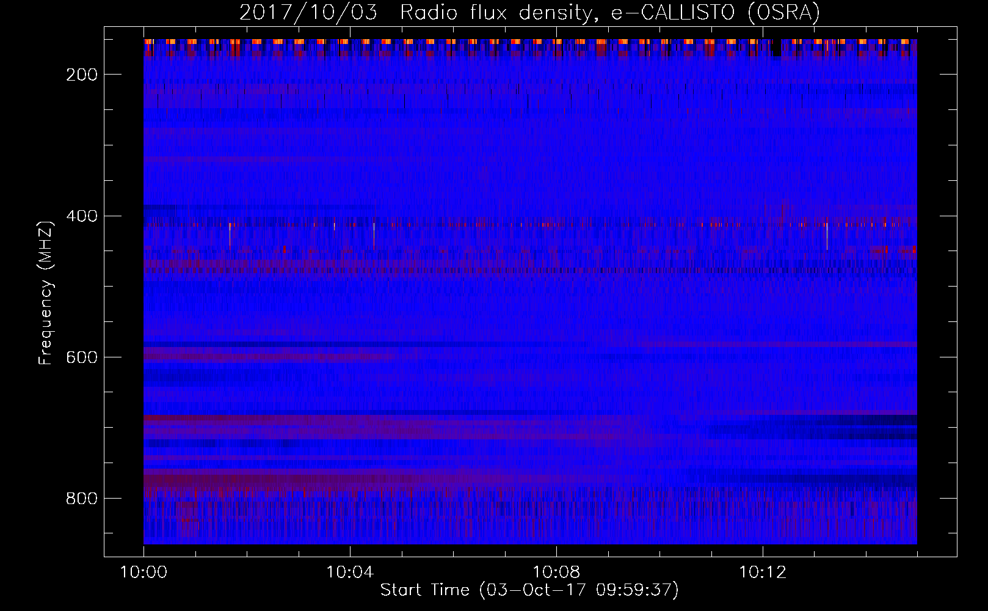Click the 400 frequency tick label

click(x=81, y=216)
